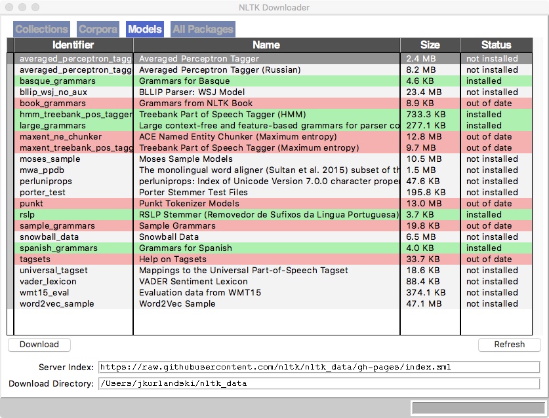
Task: Click the size value 374.1 KB
Action: click(x=426, y=293)
